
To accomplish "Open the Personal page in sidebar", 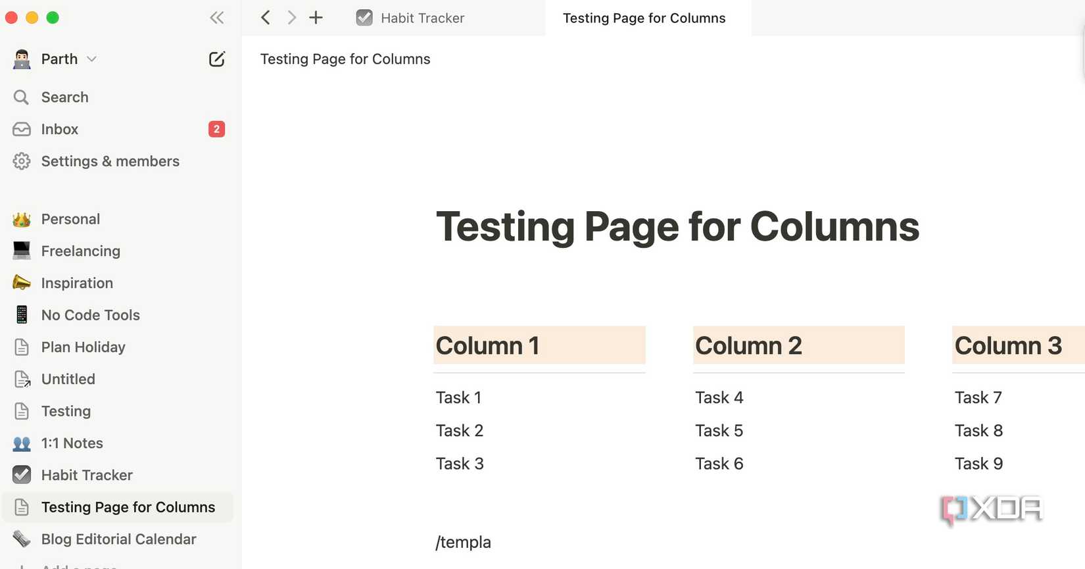I will tap(70, 219).
